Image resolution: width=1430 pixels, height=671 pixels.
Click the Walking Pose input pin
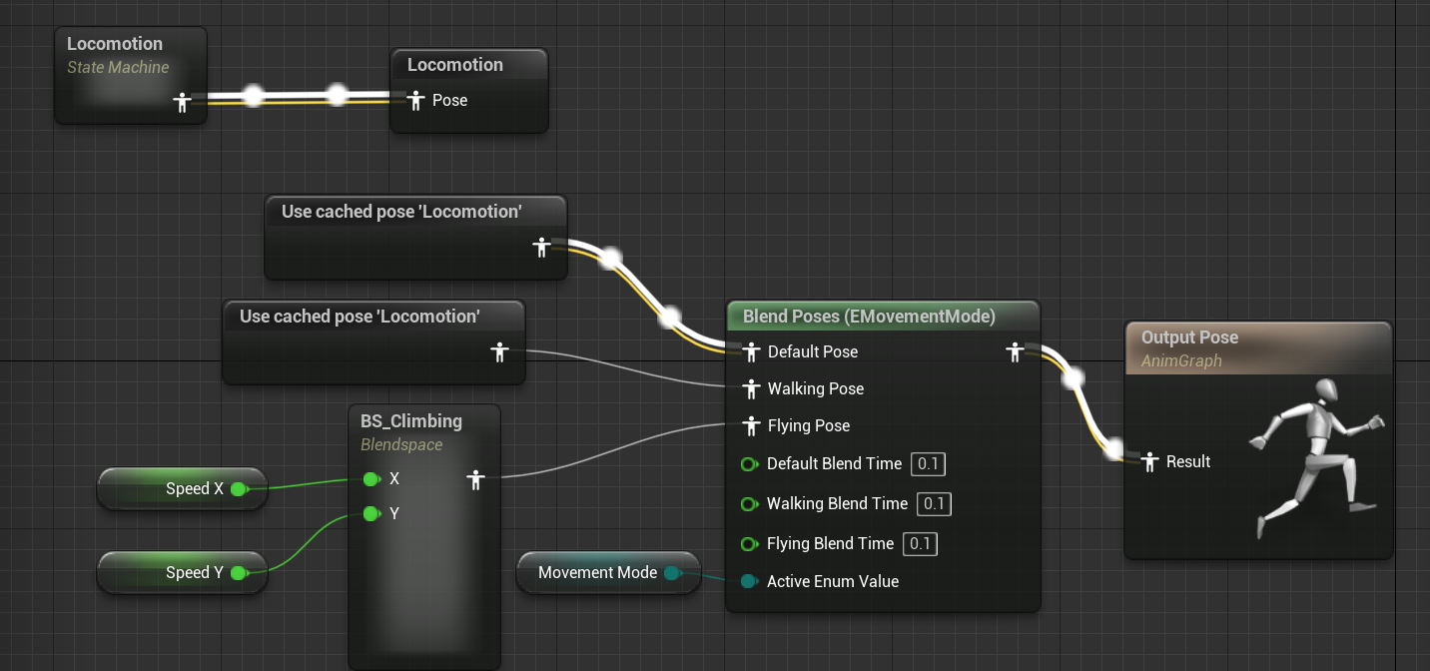point(752,388)
